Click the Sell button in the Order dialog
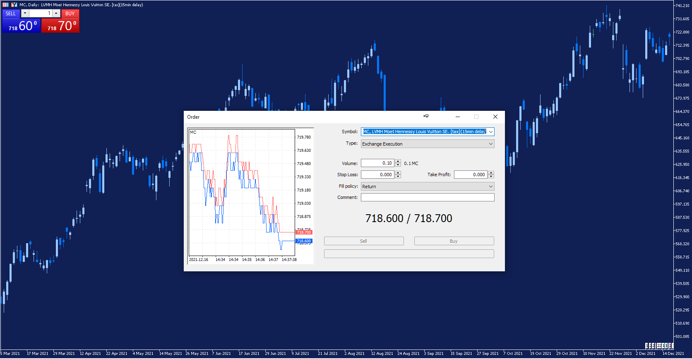 coord(364,241)
